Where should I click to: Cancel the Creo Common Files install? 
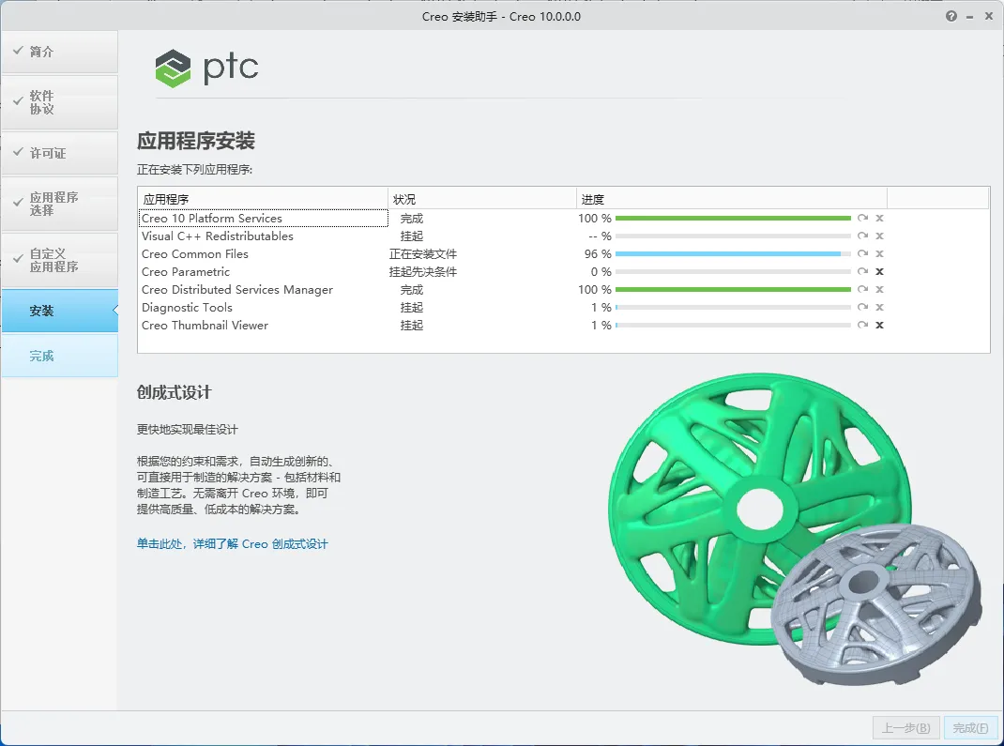click(880, 254)
